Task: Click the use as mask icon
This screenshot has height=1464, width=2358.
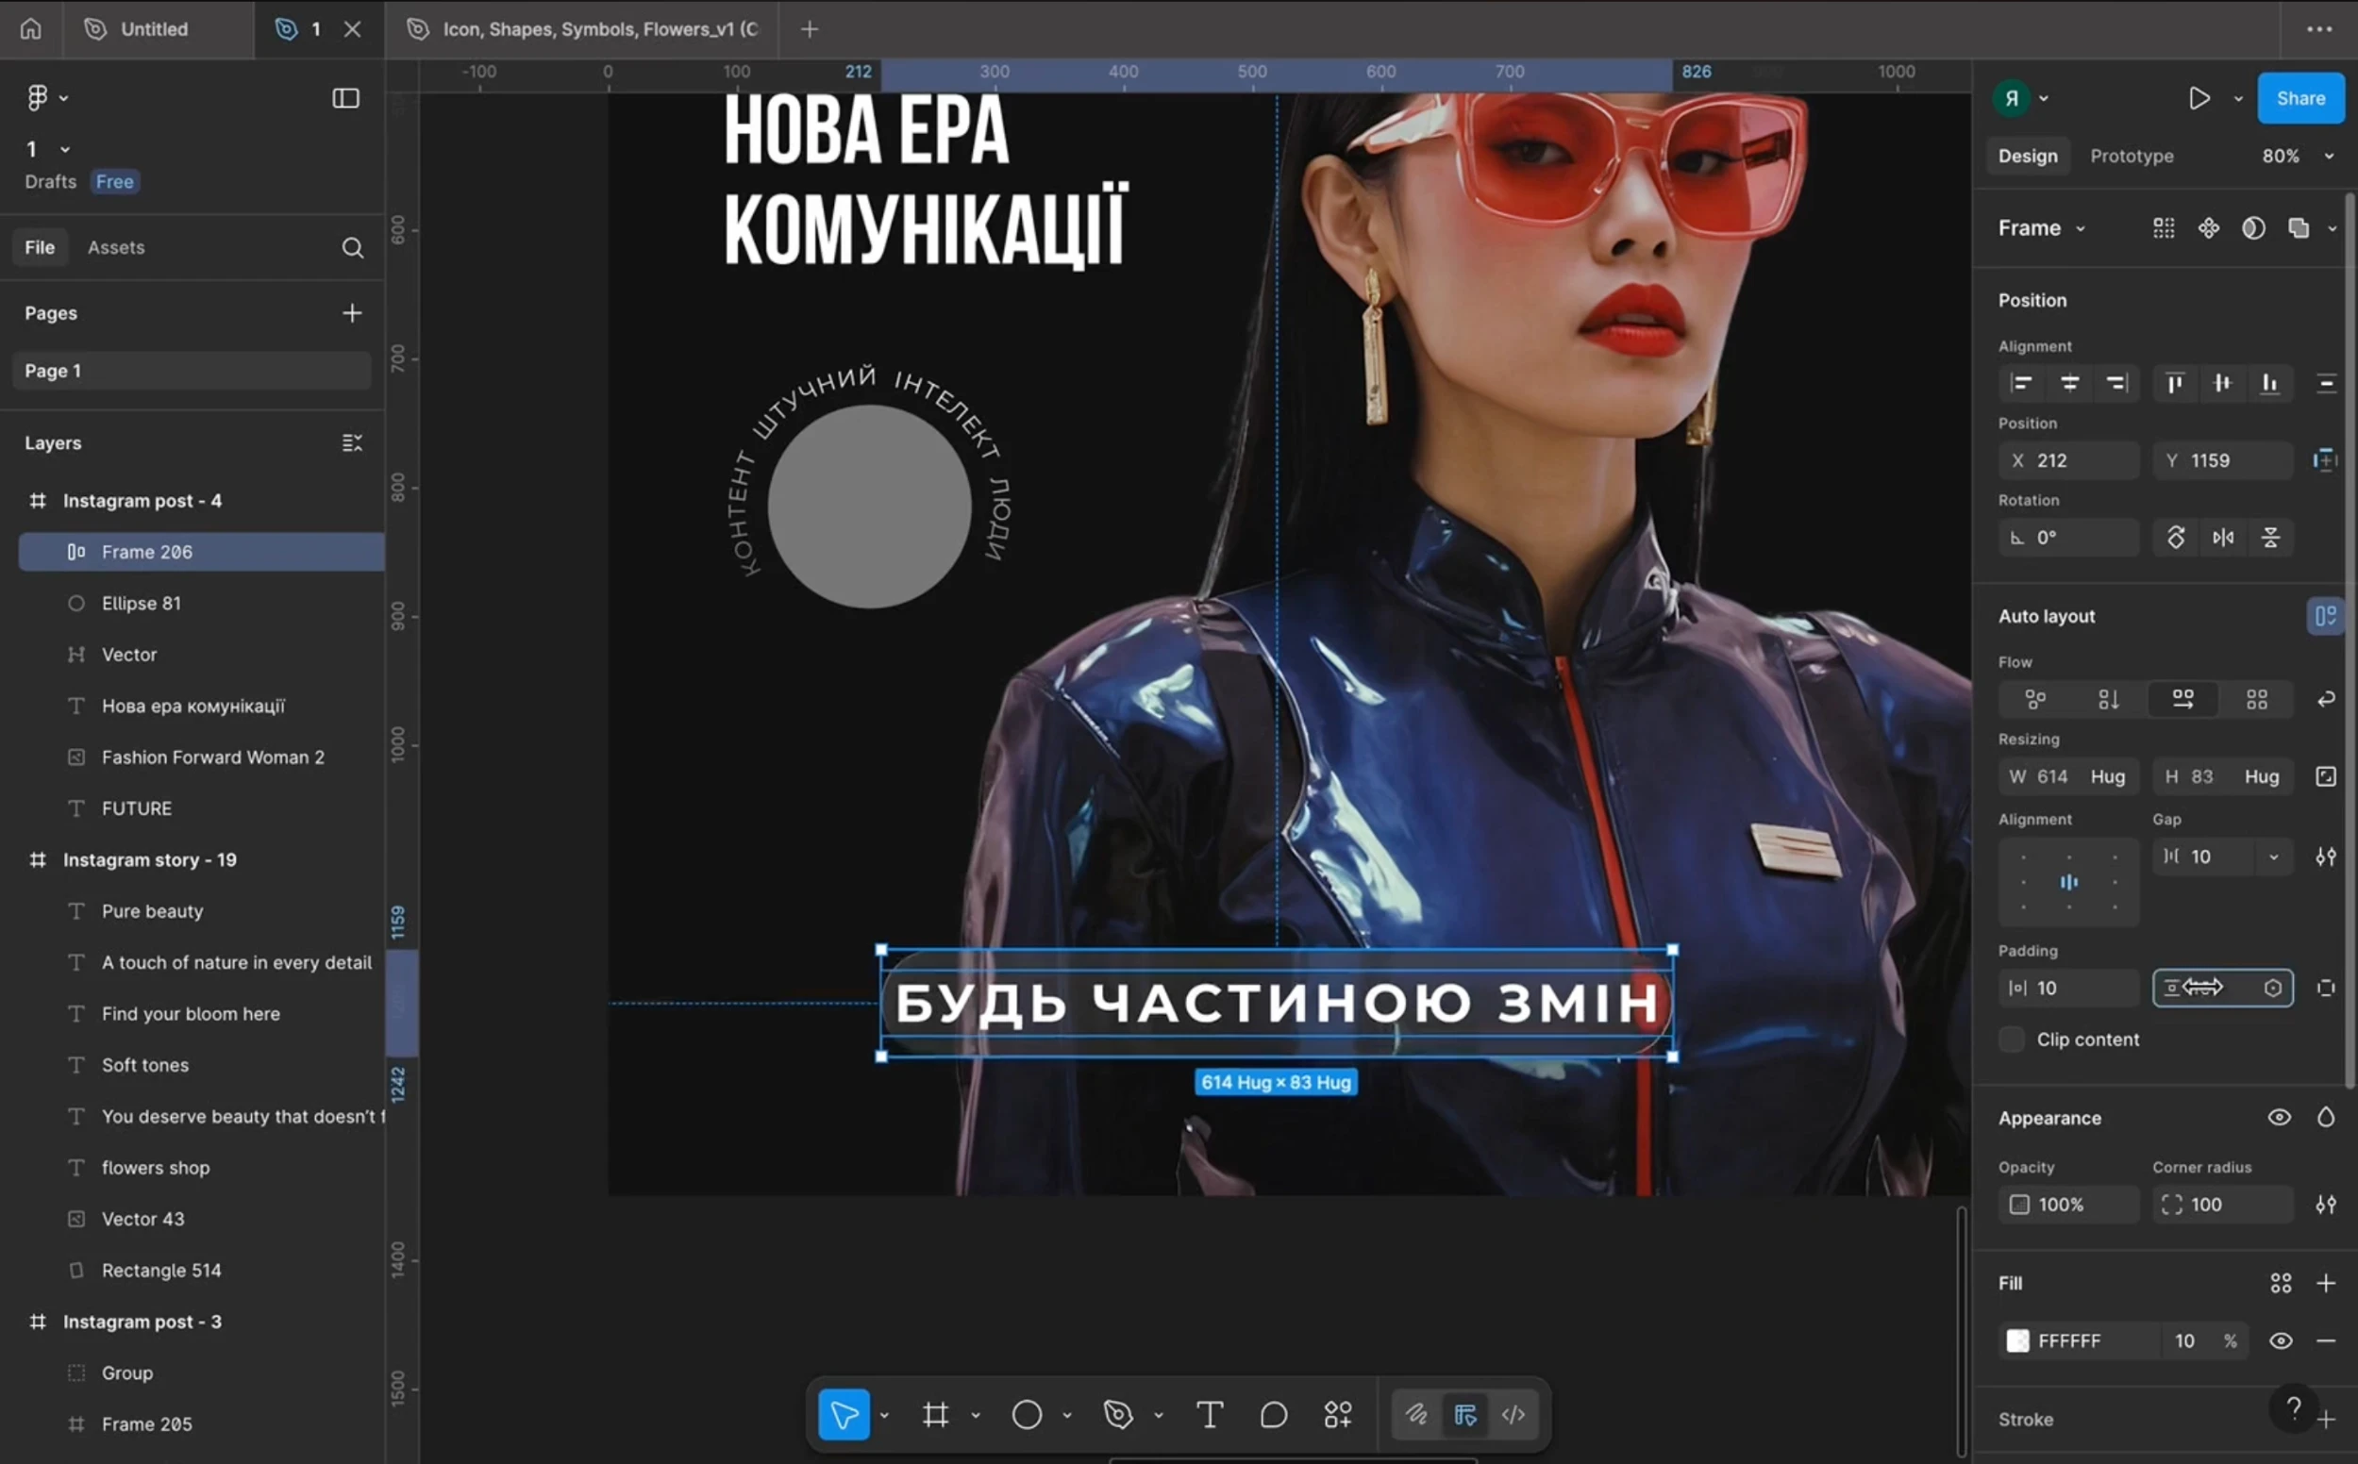Action: (2253, 227)
